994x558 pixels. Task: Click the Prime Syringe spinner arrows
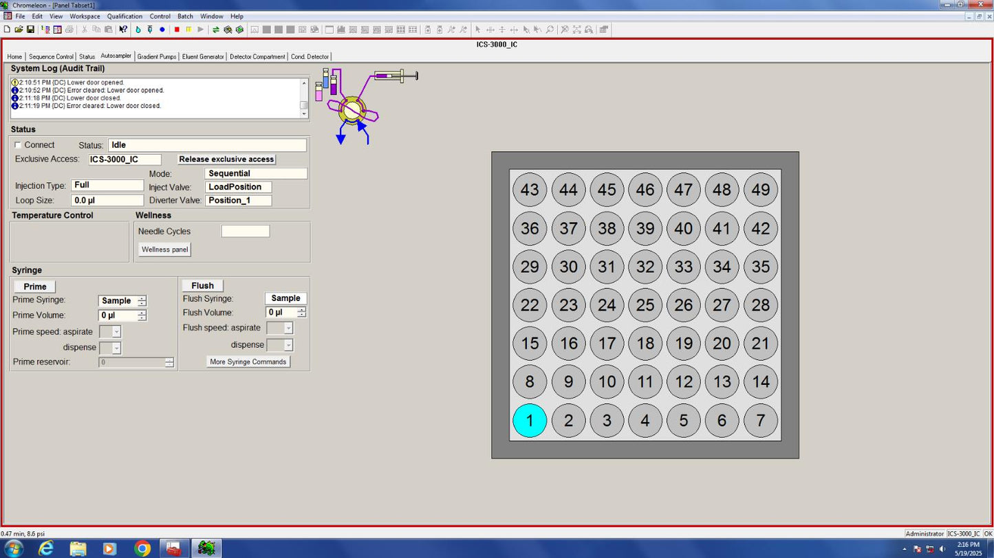click(142, 301)
